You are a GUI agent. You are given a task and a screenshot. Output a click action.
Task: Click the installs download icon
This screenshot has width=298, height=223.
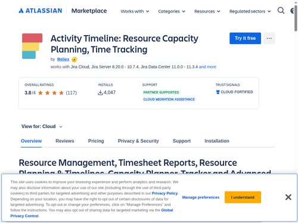(100, 93)
